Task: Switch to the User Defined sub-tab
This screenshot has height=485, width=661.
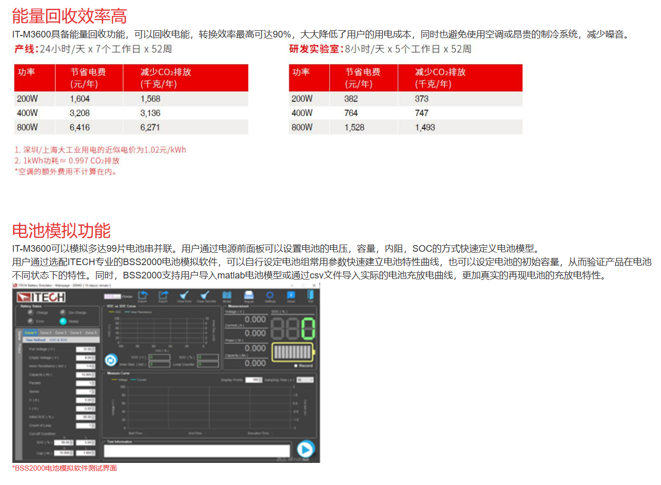Action: pyautogui.click(x=36, y=340)
